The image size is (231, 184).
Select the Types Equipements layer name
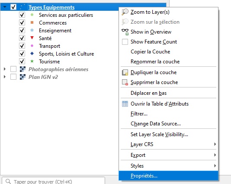pos(51,7)
